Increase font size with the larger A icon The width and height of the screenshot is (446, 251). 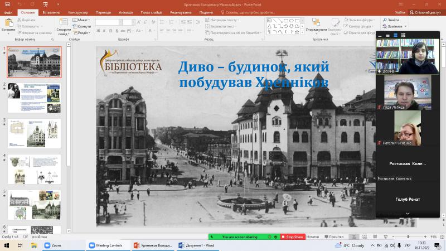click(139, 22)
